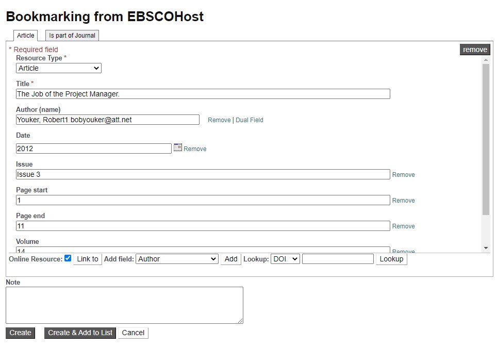Open the Resource Type dropdown
Image resolution: width=497 pixels, height=347 pixels.
pyautogui.click(x=59, y=68)
